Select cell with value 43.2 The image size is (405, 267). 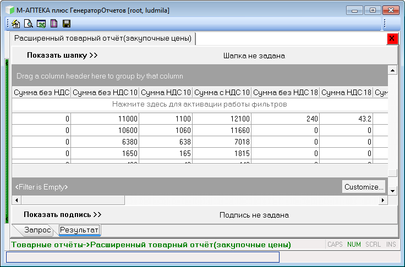pos(346,119)
